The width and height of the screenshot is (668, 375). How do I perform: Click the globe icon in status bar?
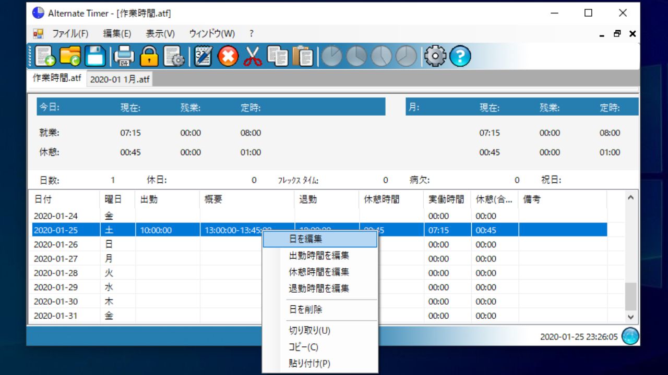coord(630,336)
